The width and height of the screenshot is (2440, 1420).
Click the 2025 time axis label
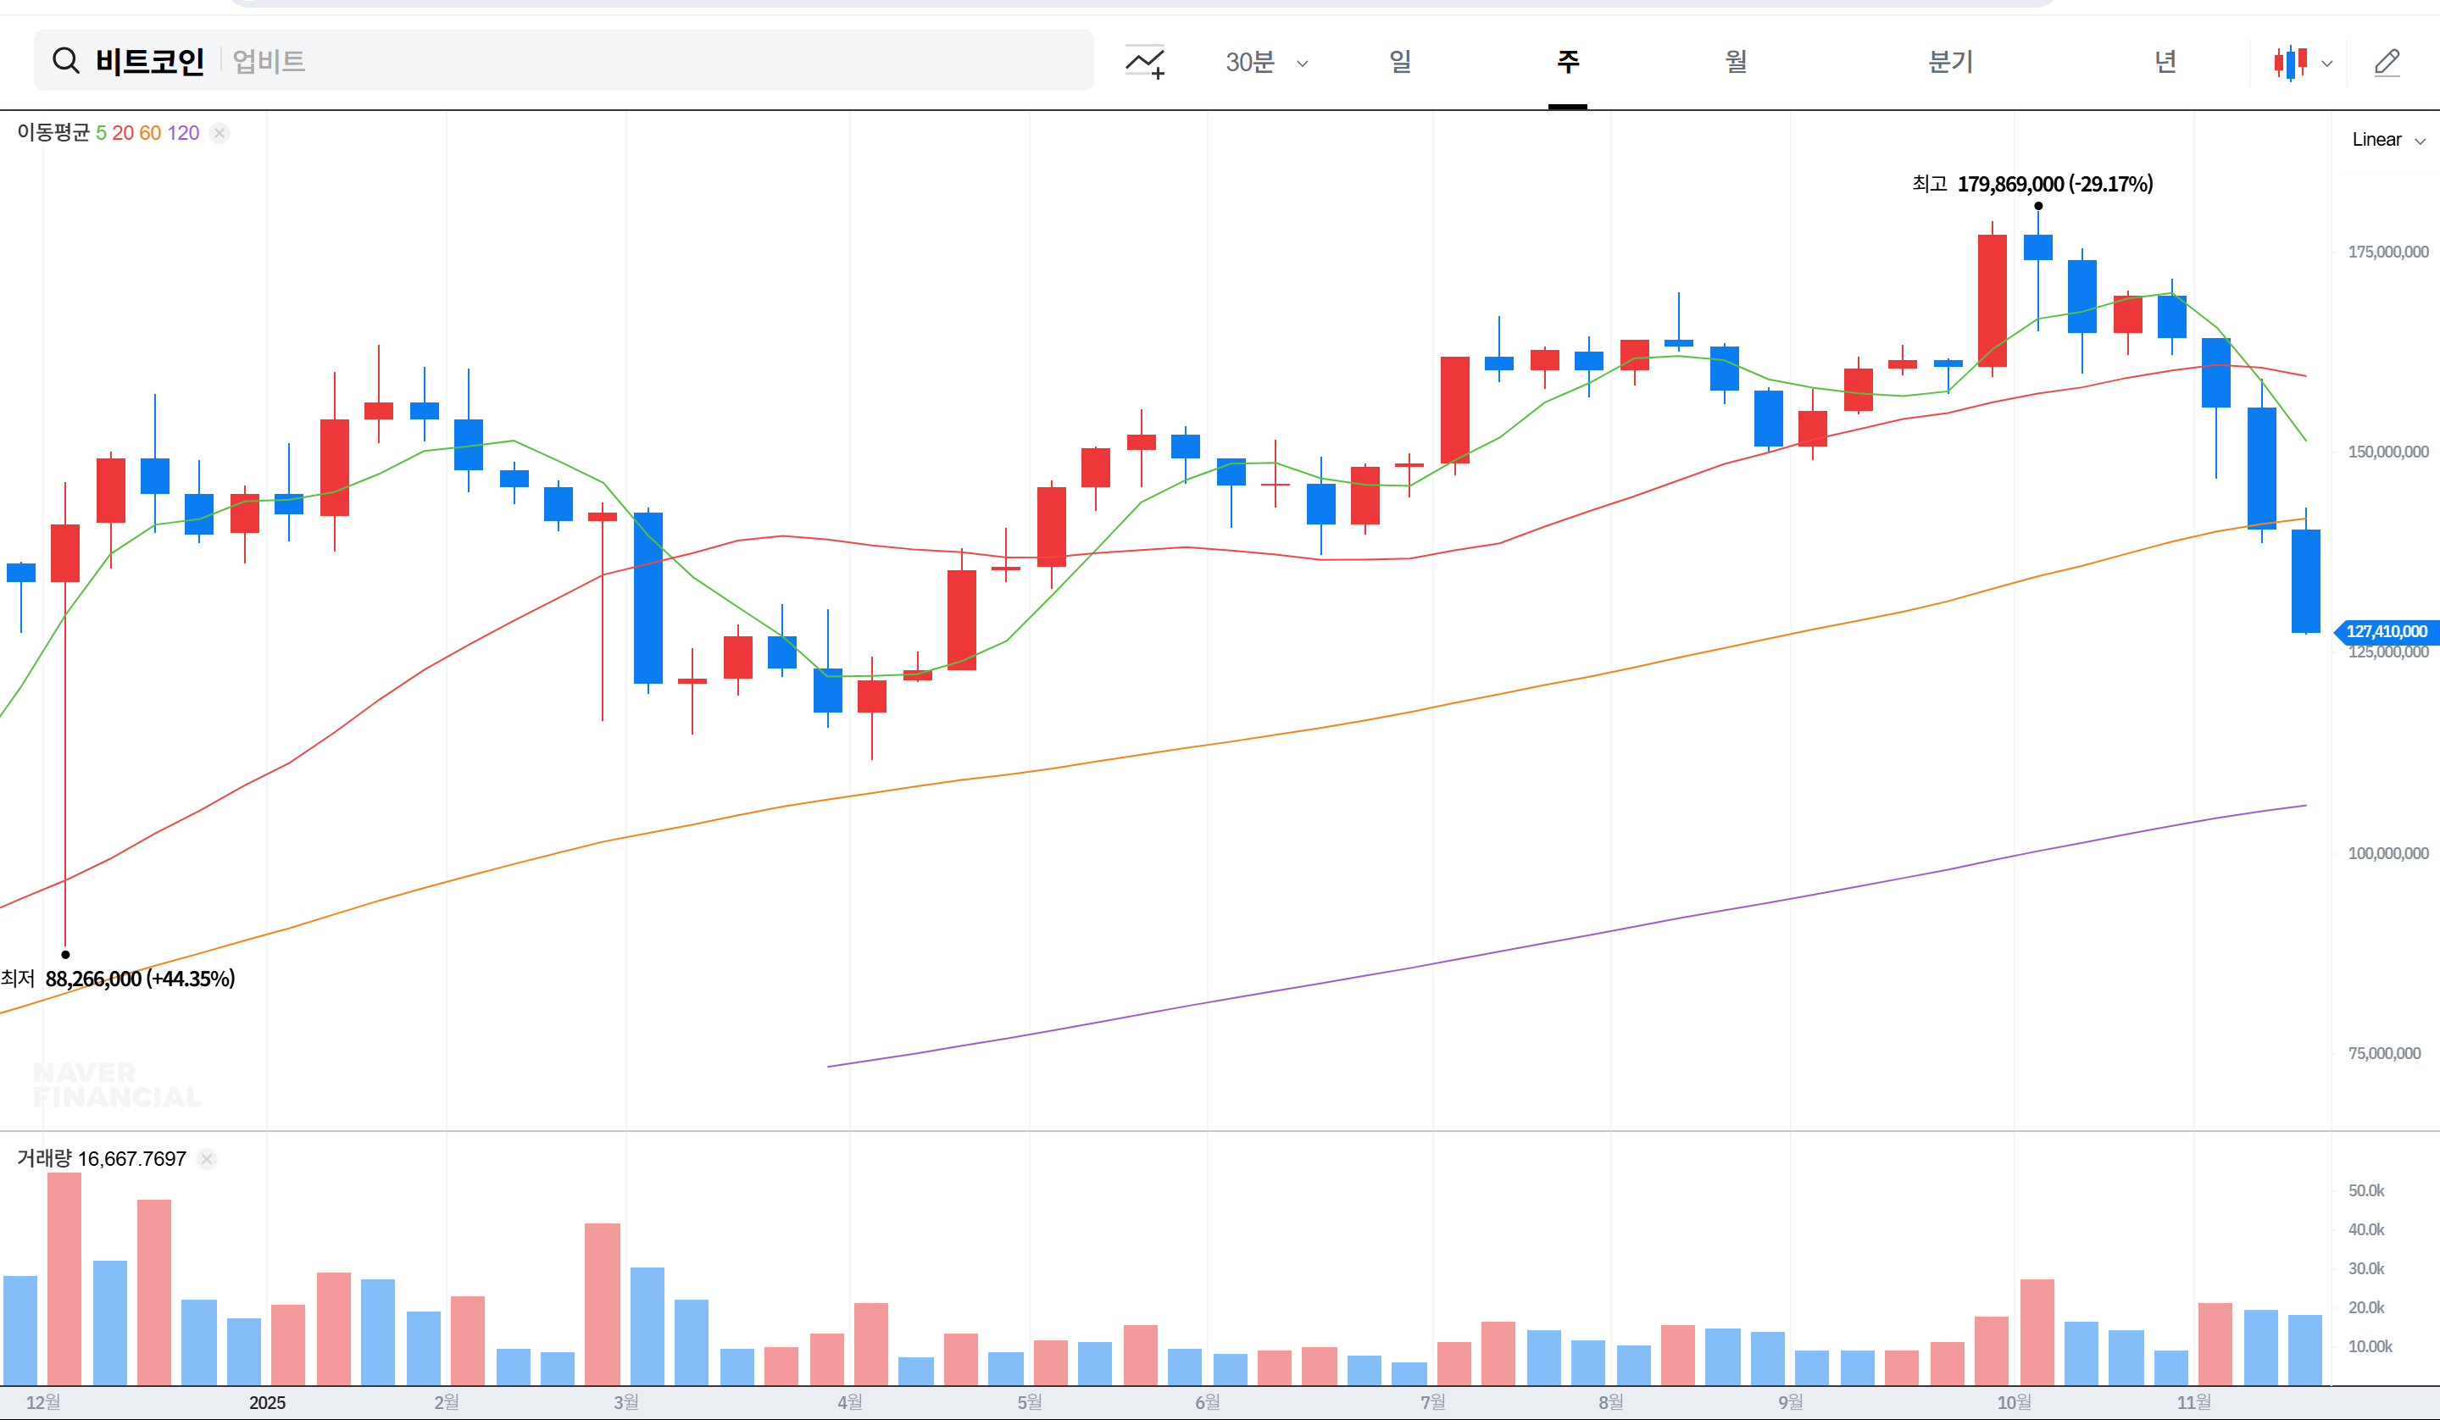(267, 1402)
